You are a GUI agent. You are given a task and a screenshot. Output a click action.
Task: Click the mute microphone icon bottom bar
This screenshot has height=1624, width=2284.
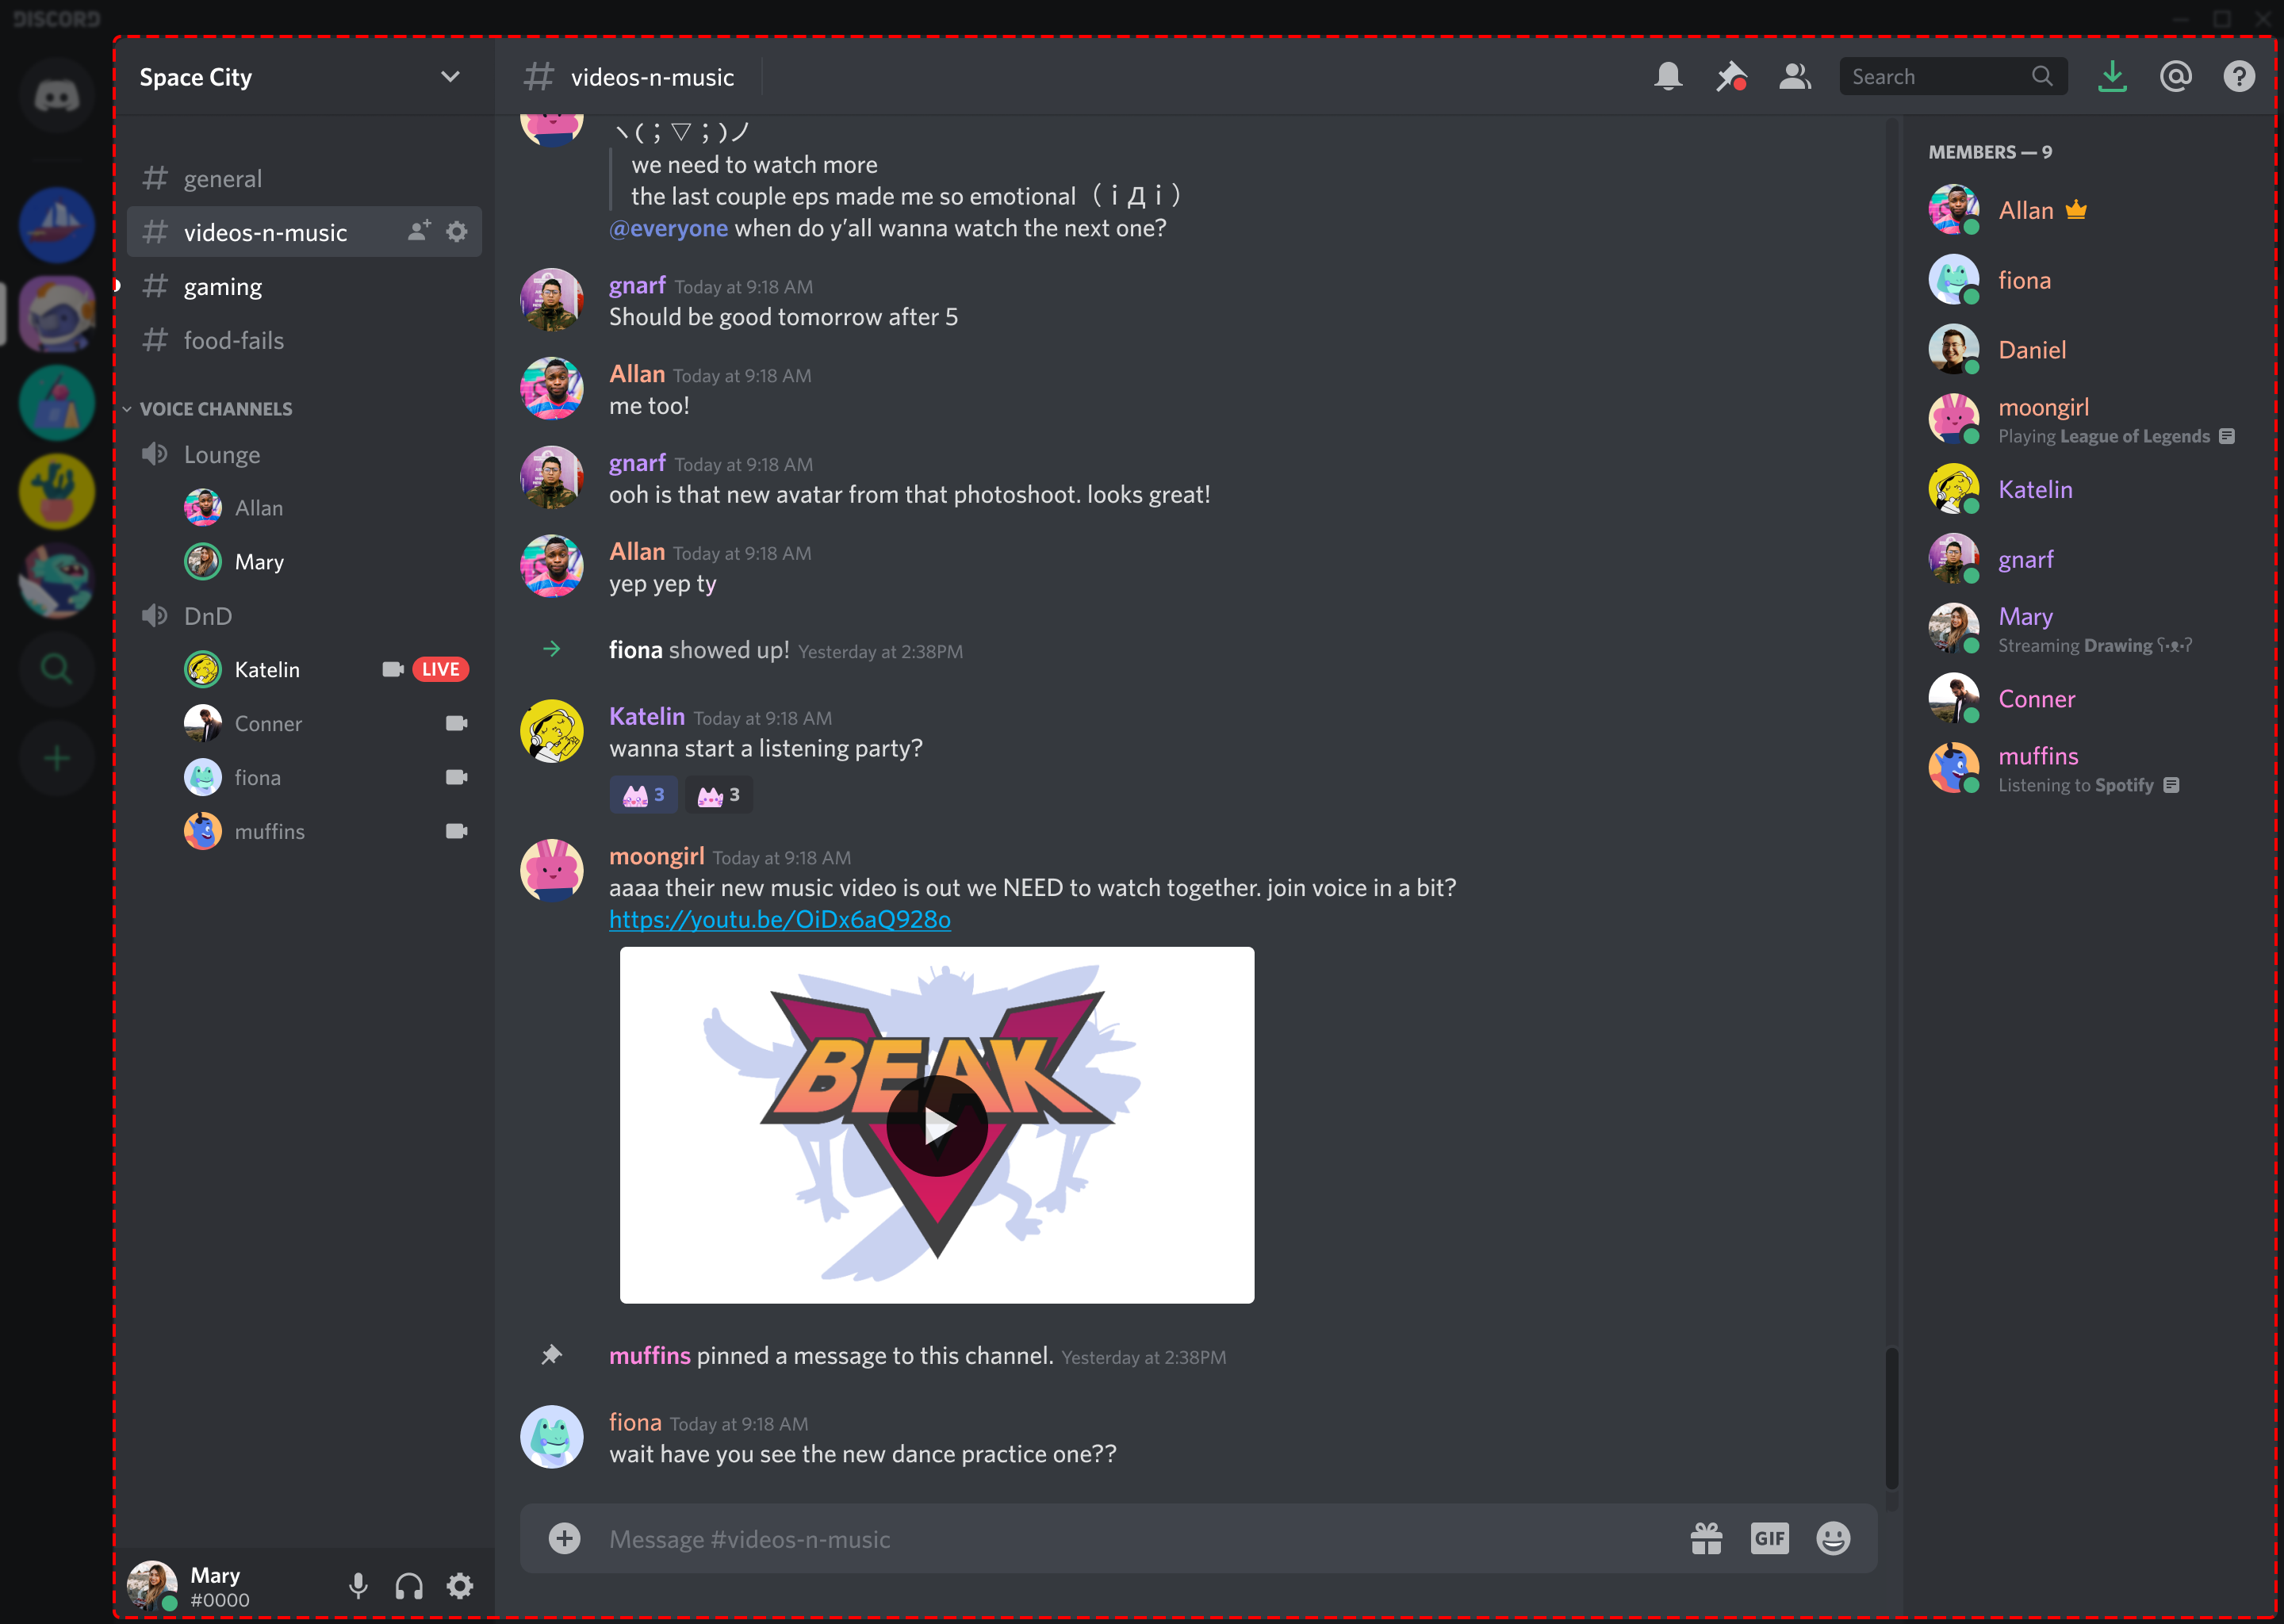pos(358,1582)
